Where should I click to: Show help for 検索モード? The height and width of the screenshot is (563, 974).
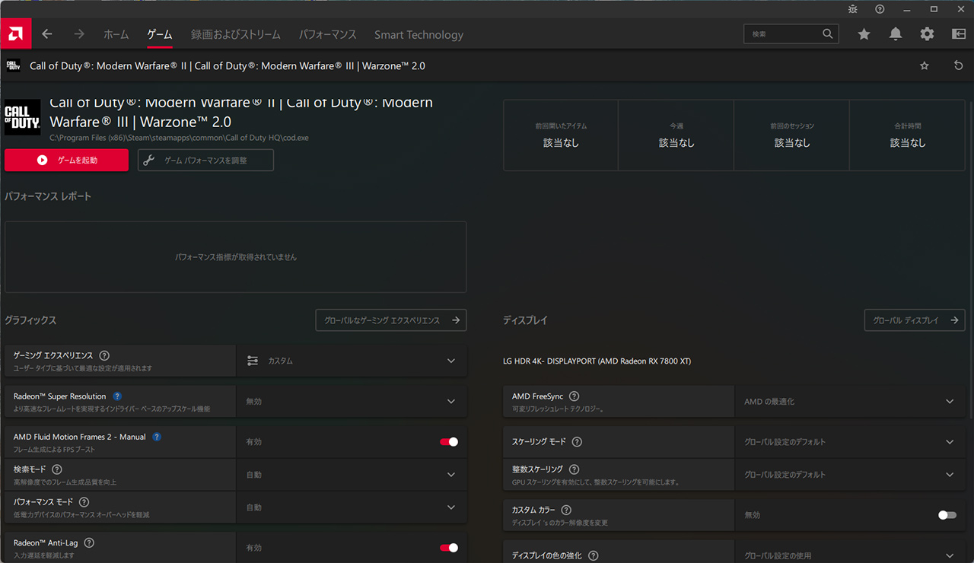[x=57, y=469]
